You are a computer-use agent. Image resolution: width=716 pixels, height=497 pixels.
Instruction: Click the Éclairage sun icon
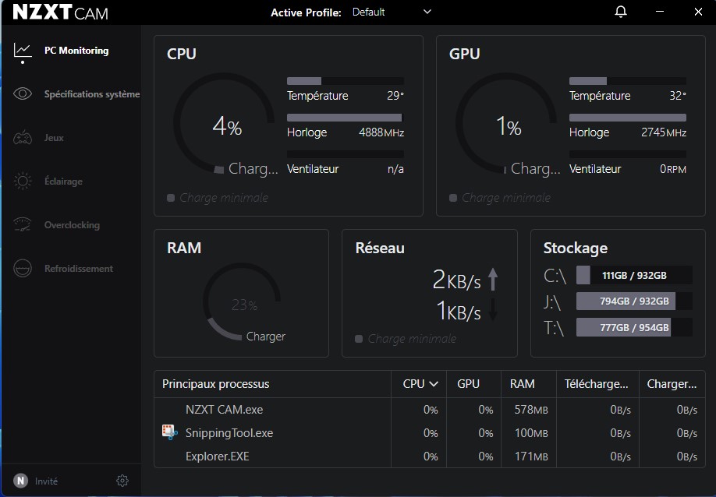click(22, 182)
